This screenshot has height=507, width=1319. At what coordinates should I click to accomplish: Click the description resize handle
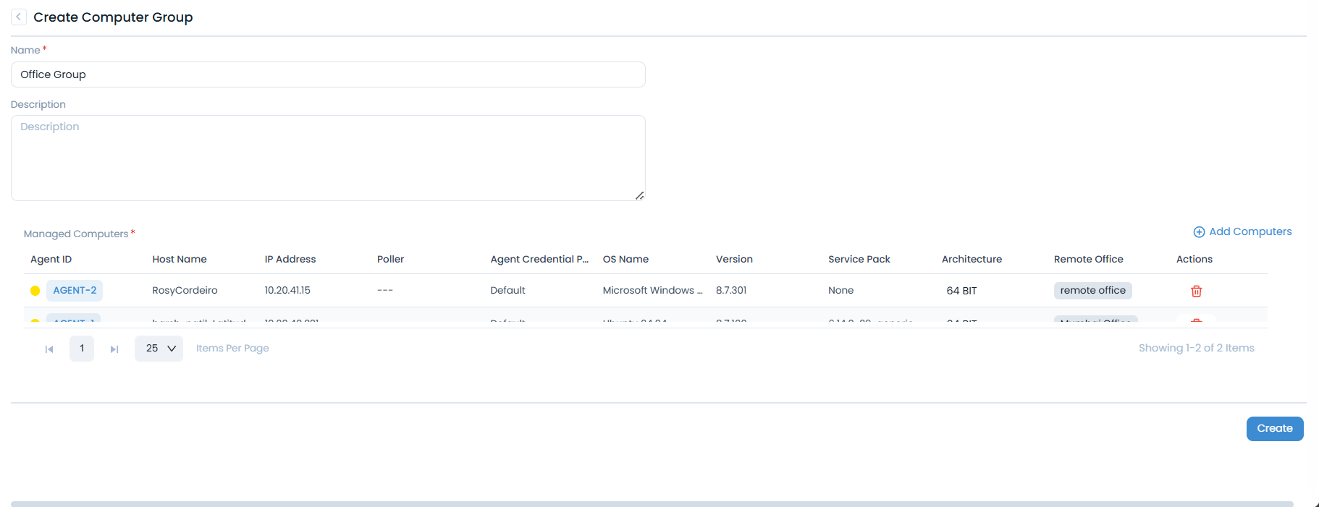pos(639,195)
